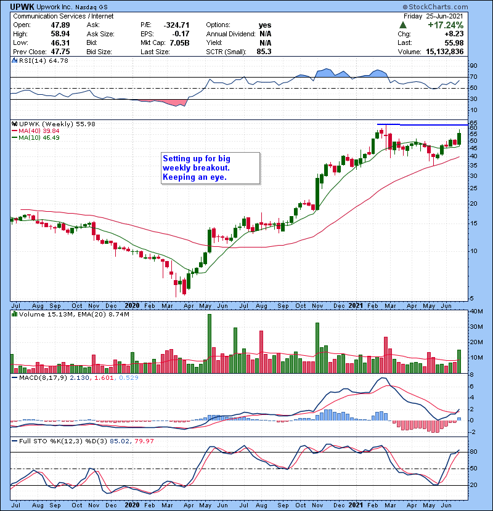Click the Options 'yes' value
This screenshot has height=511, width=493.
click(x=265, y=25)
